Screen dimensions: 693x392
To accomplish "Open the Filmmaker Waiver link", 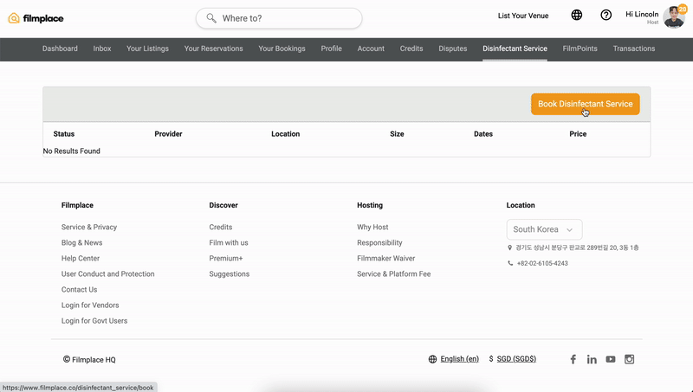I will [385, 259].
